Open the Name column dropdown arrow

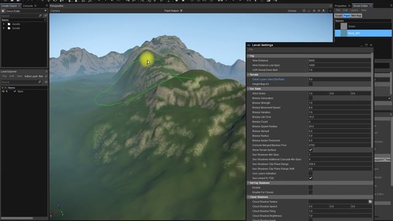(45, 20)
